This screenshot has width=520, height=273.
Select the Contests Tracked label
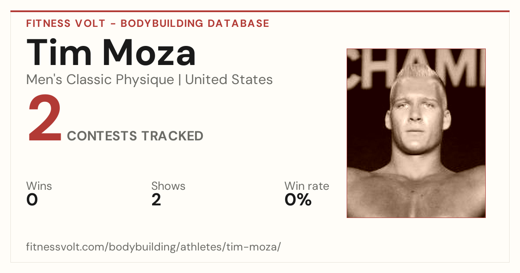pos(135,136)
